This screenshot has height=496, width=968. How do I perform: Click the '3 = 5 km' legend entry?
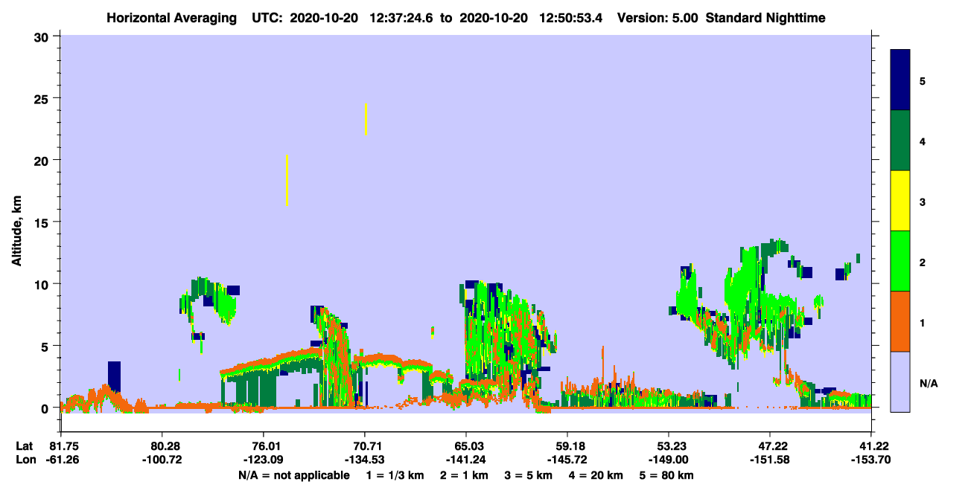529,475
